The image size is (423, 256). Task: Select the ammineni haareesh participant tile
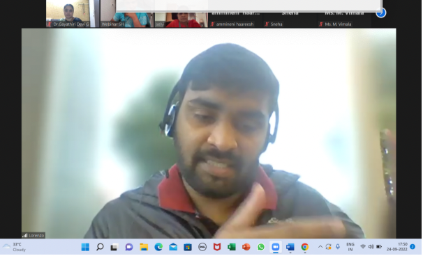tap(236, 20)
